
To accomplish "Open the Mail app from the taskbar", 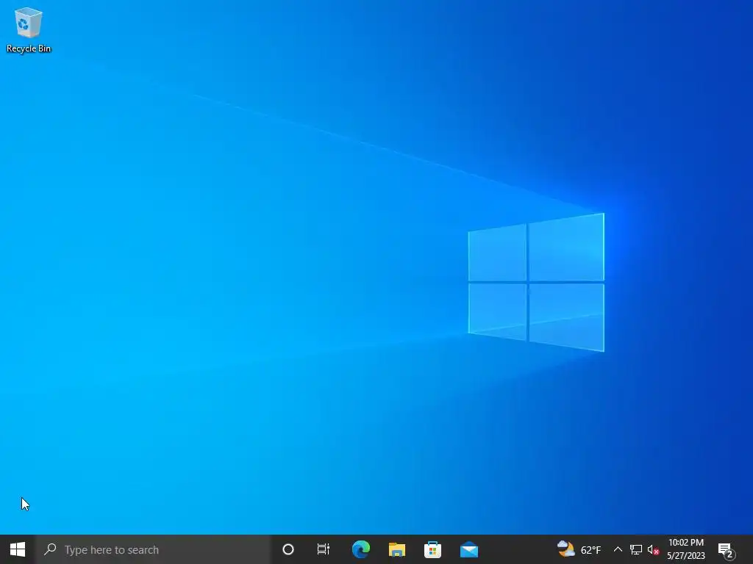I will [x=468, y=549].
